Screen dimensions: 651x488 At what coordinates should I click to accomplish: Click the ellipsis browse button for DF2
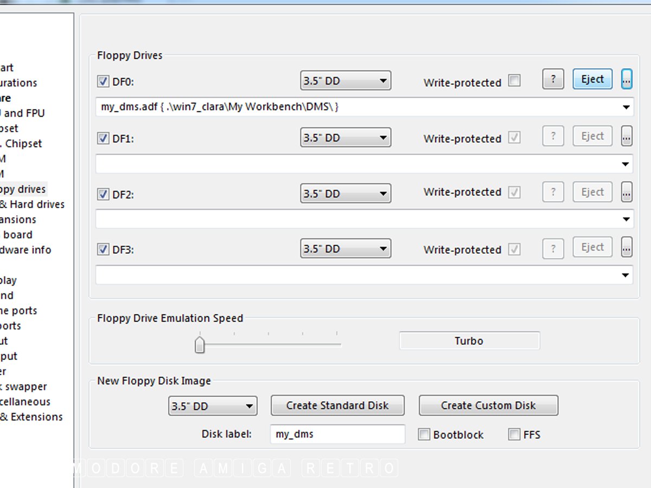627,192
